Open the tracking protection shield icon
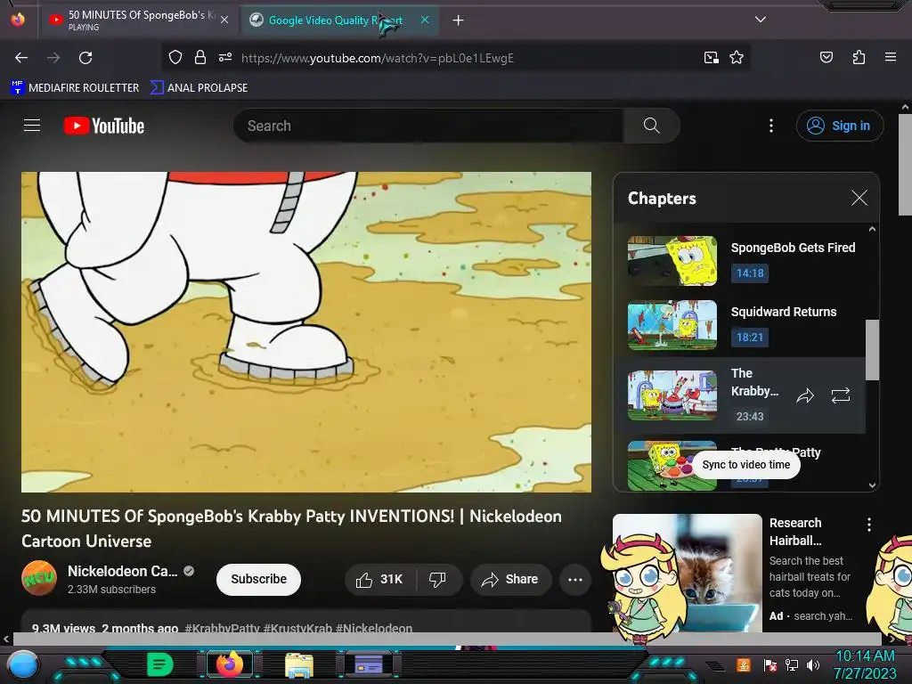Screen dimensions: 912x684 pos(175,58)
